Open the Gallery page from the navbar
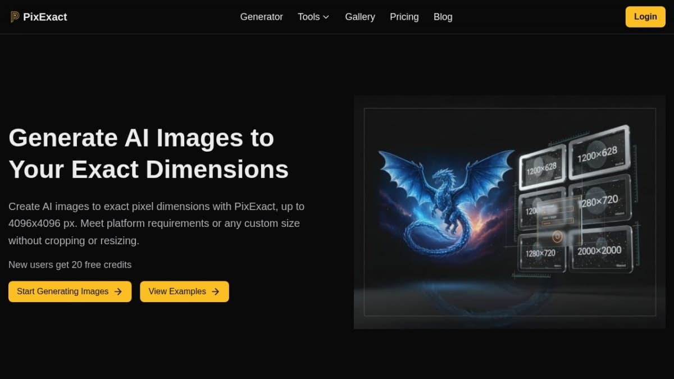 coord(360,17)
